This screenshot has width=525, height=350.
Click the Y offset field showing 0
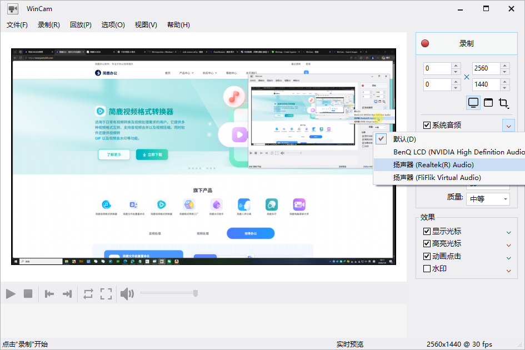[437, 84]
